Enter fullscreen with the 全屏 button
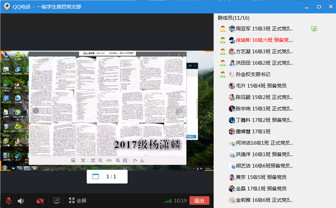This screenshot has width=336, height=208. tap(78, 200)
